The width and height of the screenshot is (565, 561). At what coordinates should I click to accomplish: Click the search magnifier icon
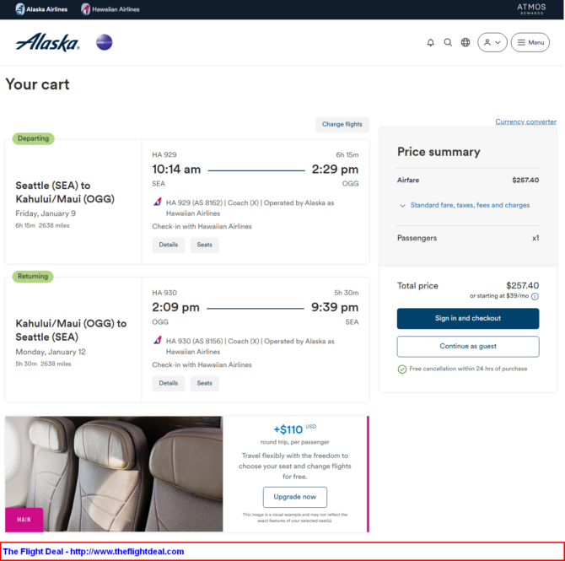pyautogui.click(x=448, y=42)
